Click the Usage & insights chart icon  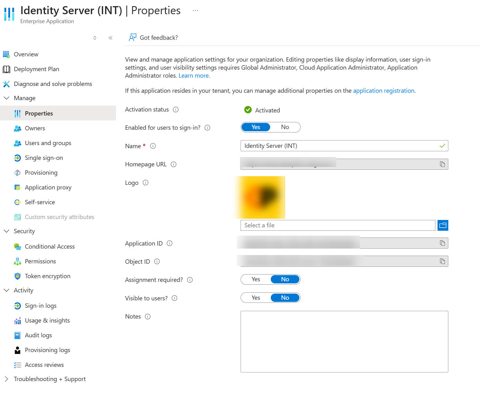(18, 321)
